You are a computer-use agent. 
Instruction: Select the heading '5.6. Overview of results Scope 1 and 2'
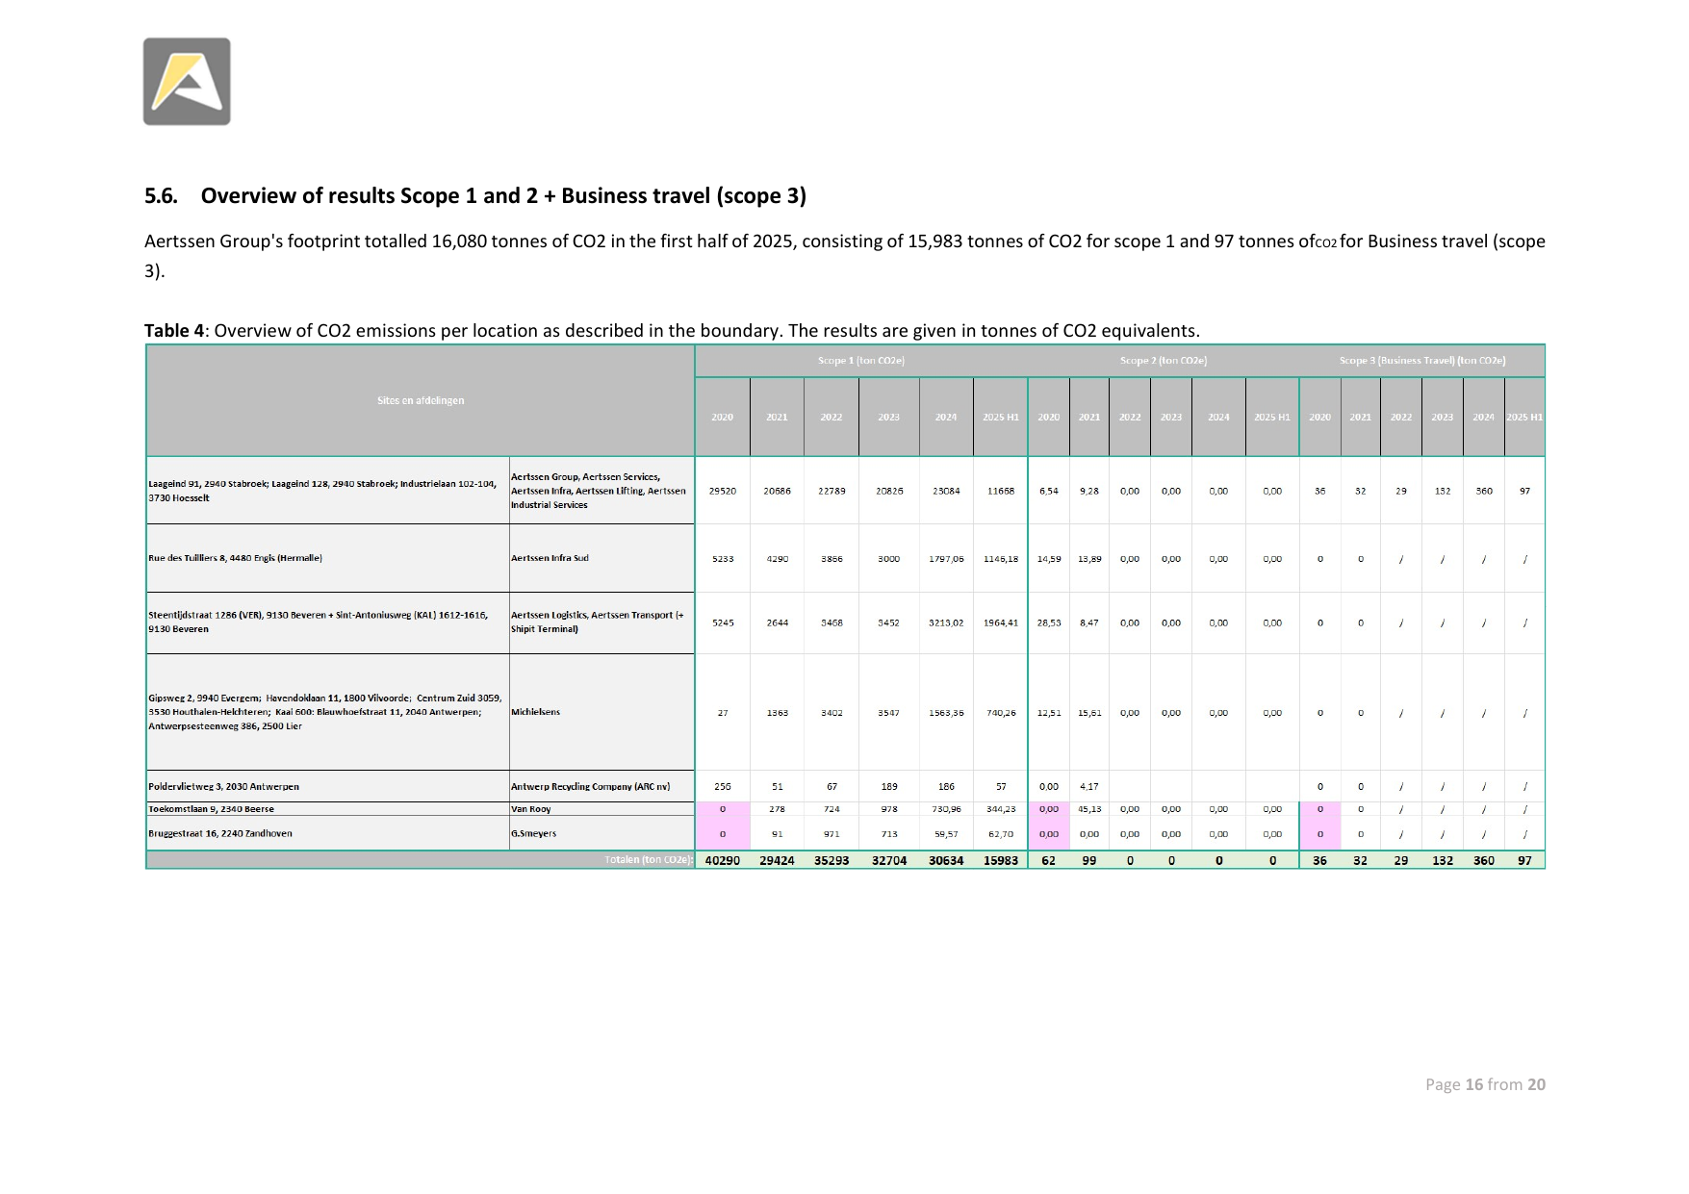(475, 196)
